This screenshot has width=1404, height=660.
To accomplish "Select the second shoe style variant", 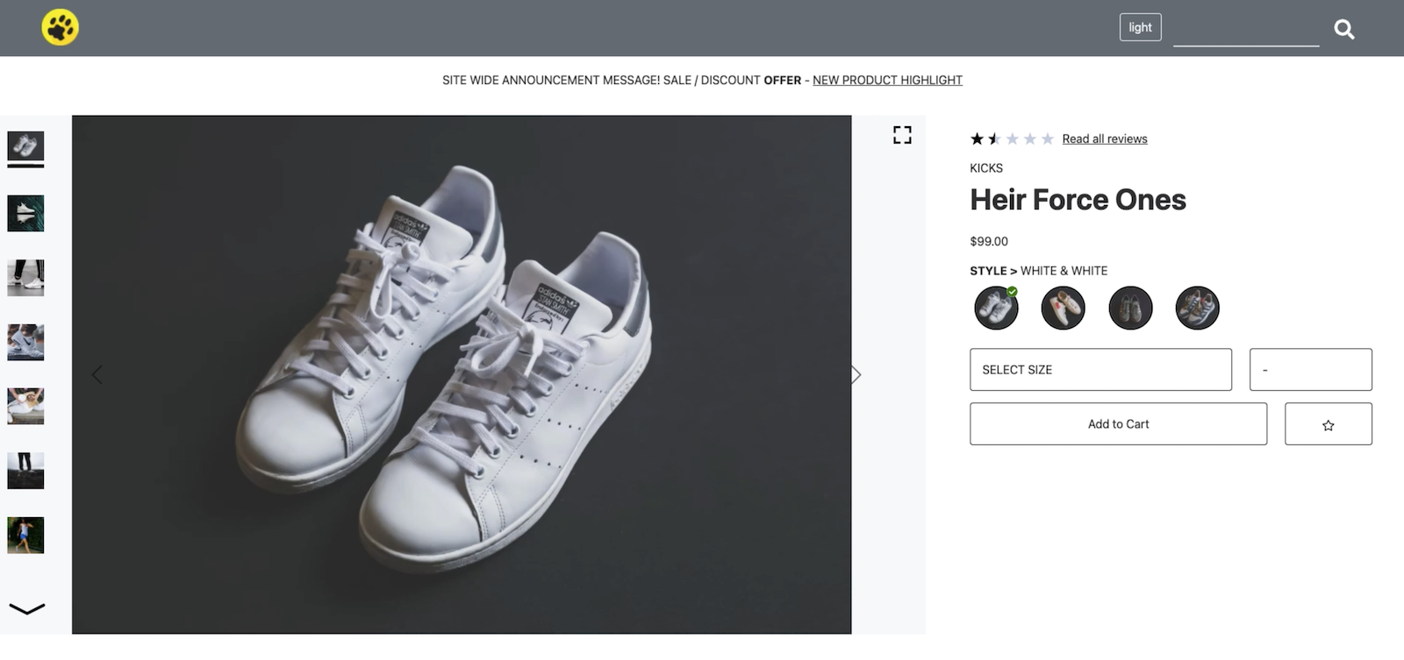I will pyautogui.click(x=1063, y=308).
